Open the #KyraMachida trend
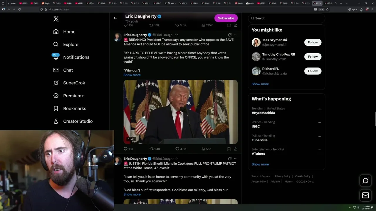376x211 pixels. point(263,113)
